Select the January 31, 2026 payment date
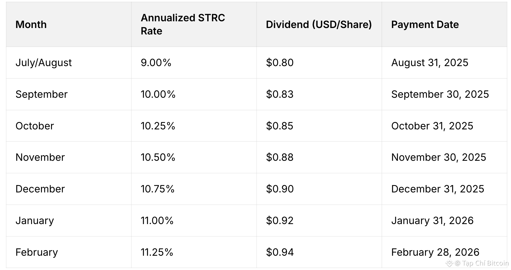The height and width of the screenshot is (270, 511). (x=432, y=220)
